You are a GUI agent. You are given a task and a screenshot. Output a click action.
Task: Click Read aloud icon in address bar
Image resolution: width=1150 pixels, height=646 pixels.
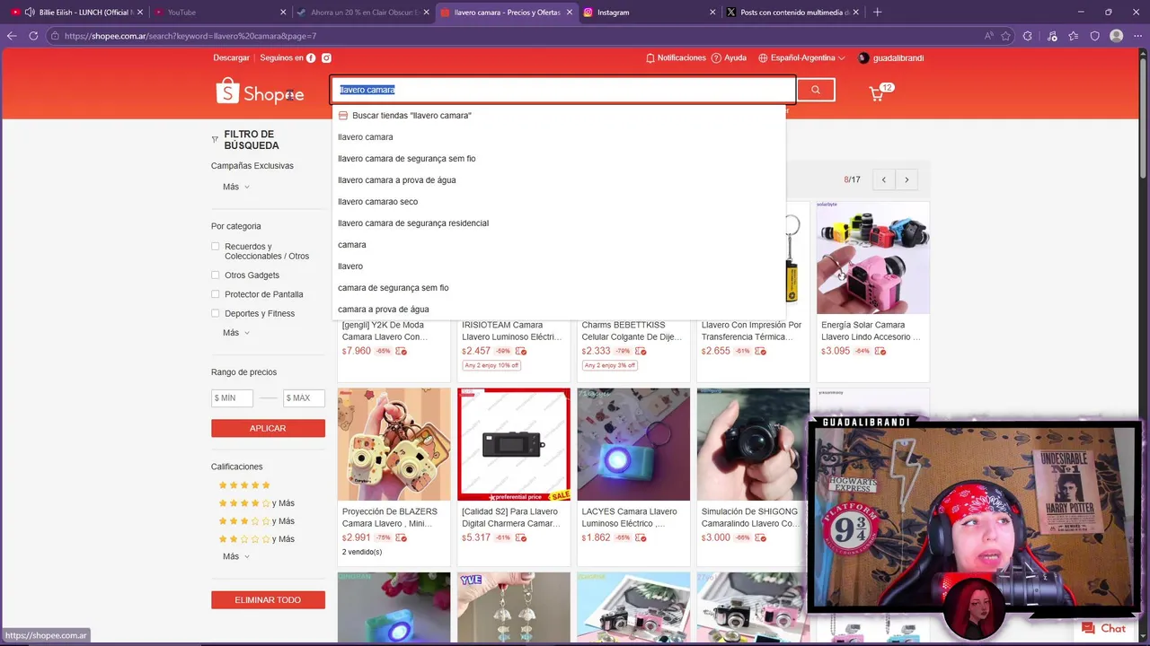click(988, 36)
